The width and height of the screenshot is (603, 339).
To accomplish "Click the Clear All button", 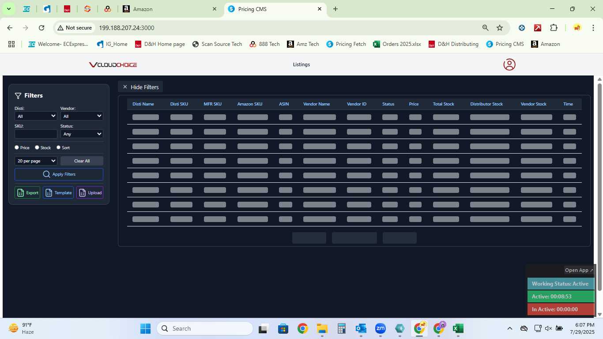I will [x=82, y=161].
